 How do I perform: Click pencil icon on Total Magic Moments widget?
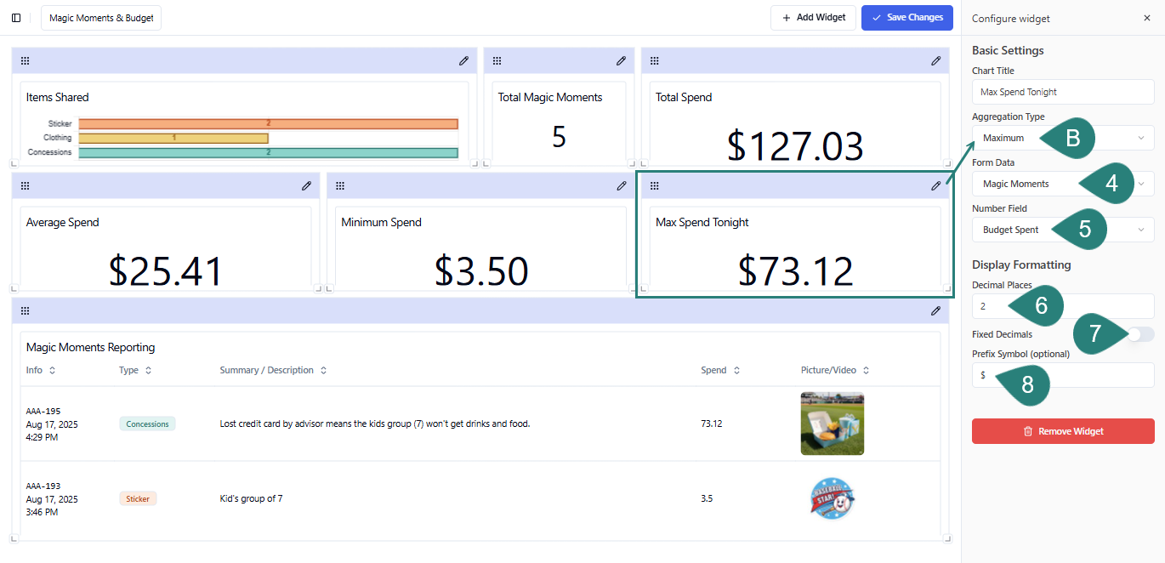click(x=621, y=61)
